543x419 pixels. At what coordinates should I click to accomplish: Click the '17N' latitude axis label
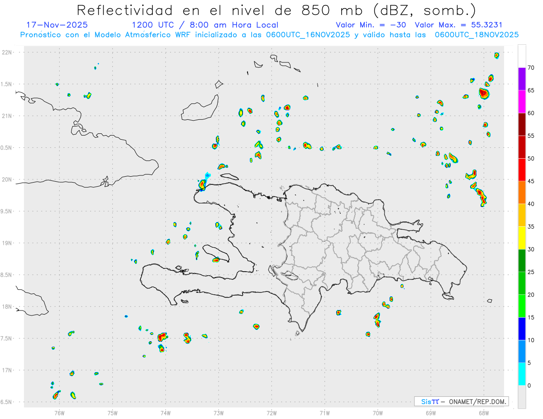click(x=7, y=370)
